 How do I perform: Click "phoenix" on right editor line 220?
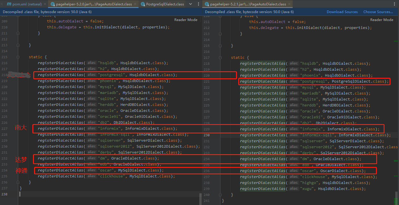click(310, 75)
